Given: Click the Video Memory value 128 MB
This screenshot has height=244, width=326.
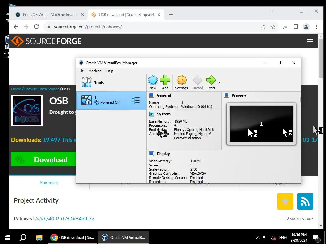Looking at the screenshot, I should click(x=196, y=161).
